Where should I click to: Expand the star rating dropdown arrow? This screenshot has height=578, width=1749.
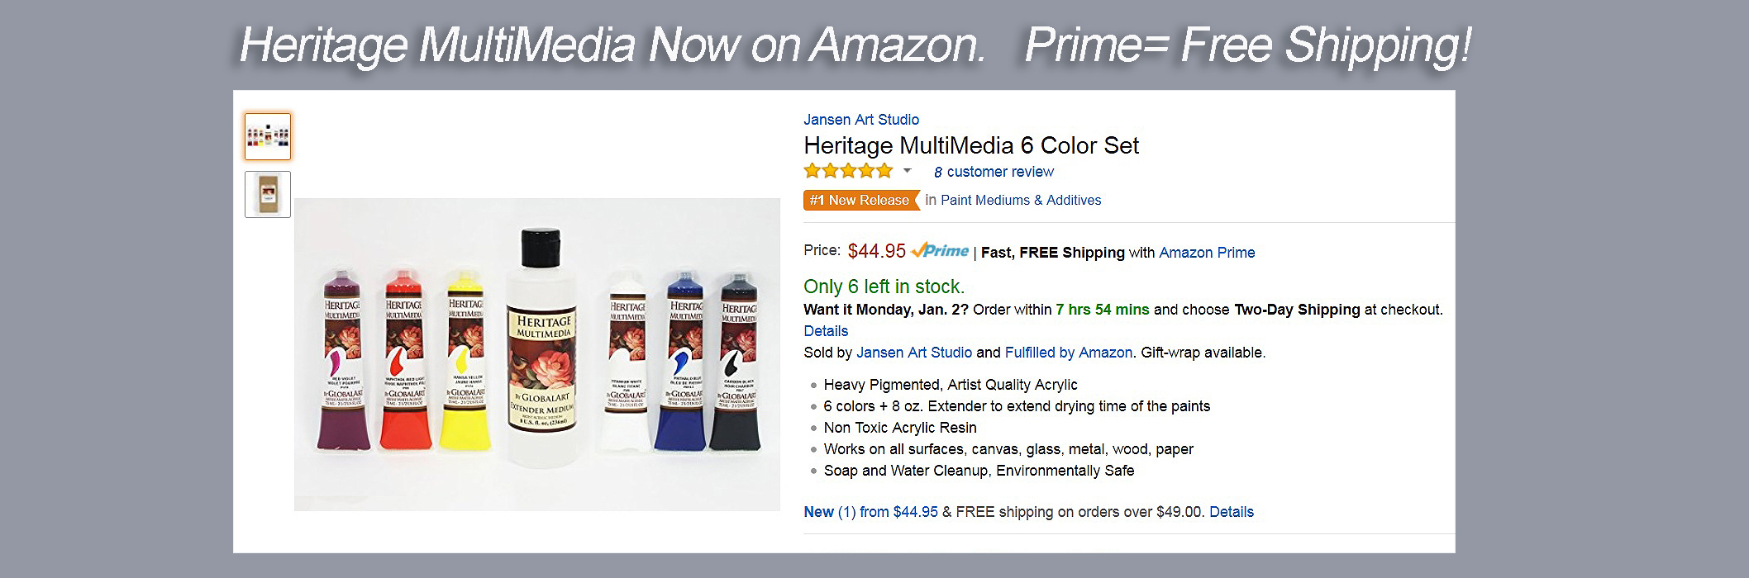pos(907,171)
